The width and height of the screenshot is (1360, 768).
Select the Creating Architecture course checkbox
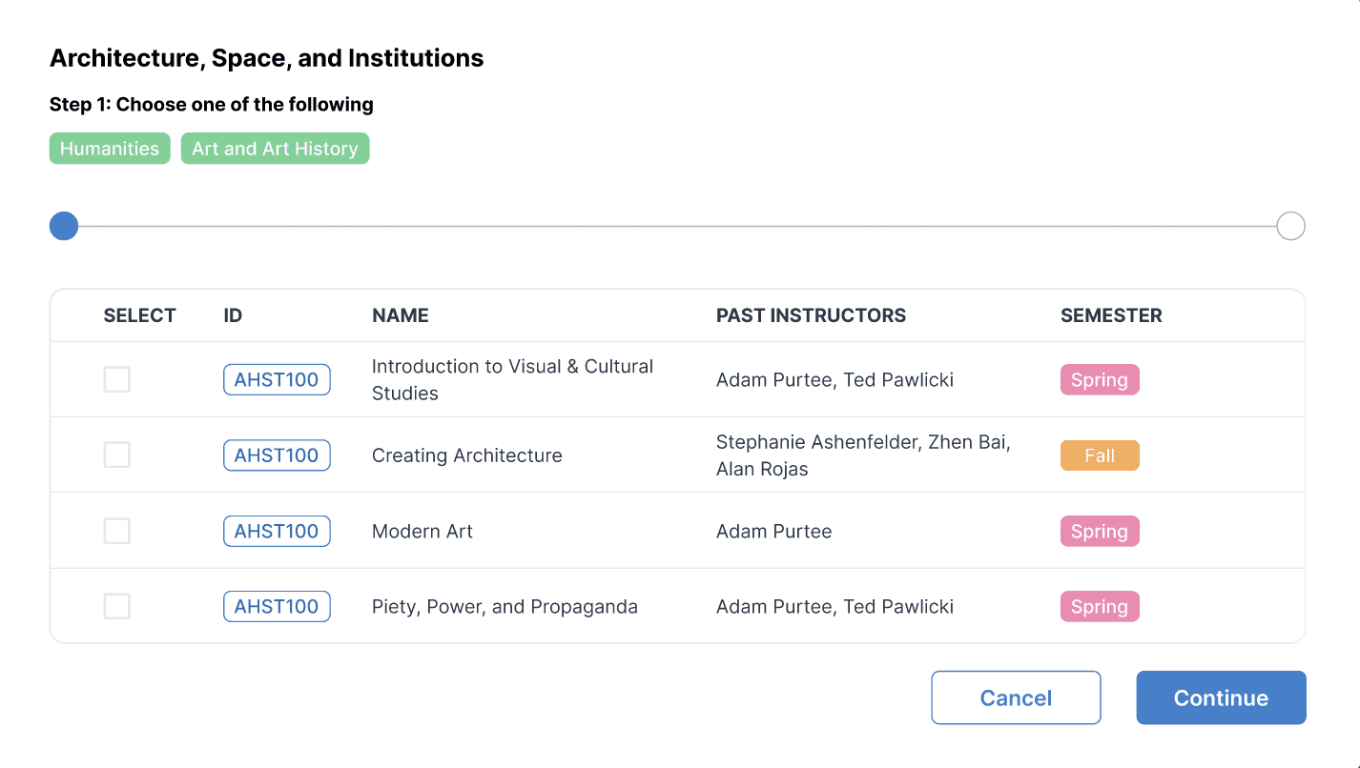click(x=116, y=455)
